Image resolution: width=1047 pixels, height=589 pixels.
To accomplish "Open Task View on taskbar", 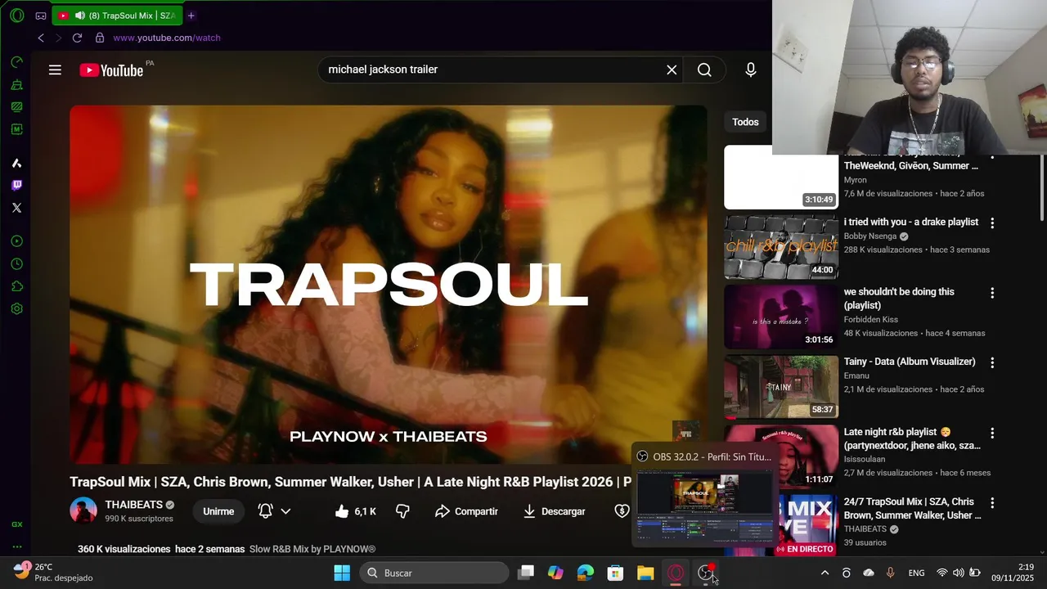I will (526, 573).
